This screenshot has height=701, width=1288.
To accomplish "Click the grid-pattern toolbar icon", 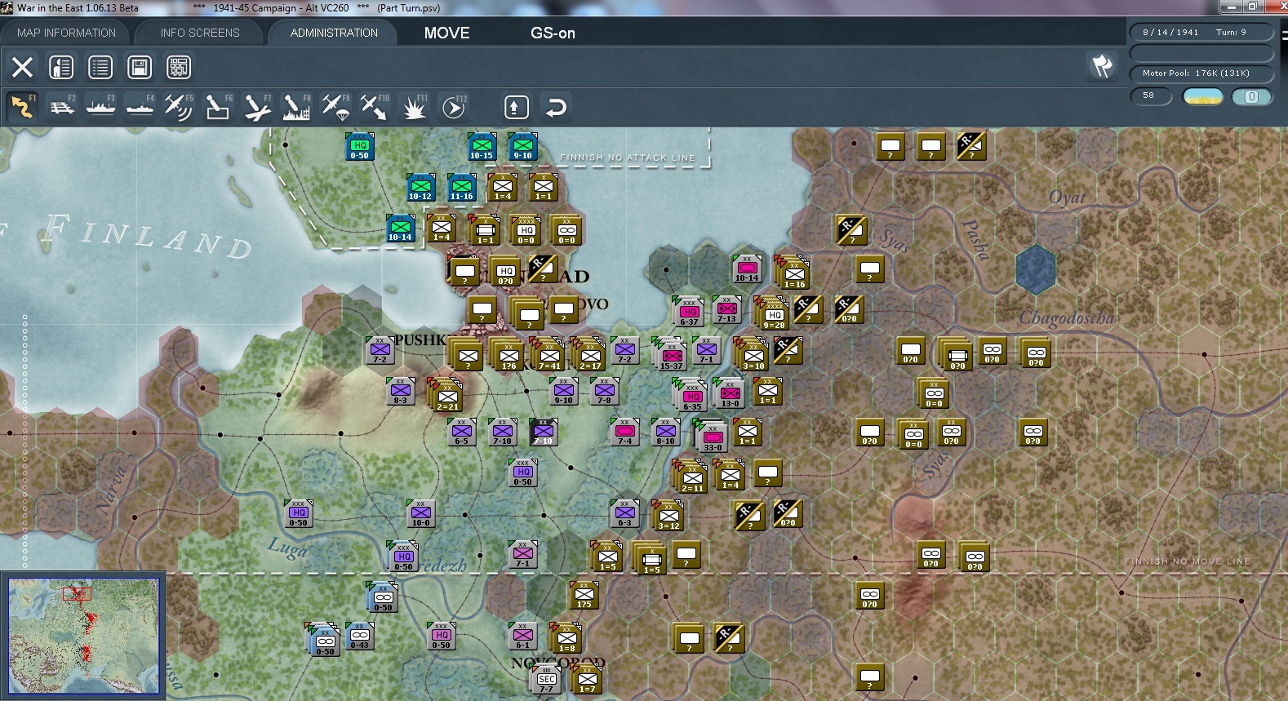I will point(179,67).
